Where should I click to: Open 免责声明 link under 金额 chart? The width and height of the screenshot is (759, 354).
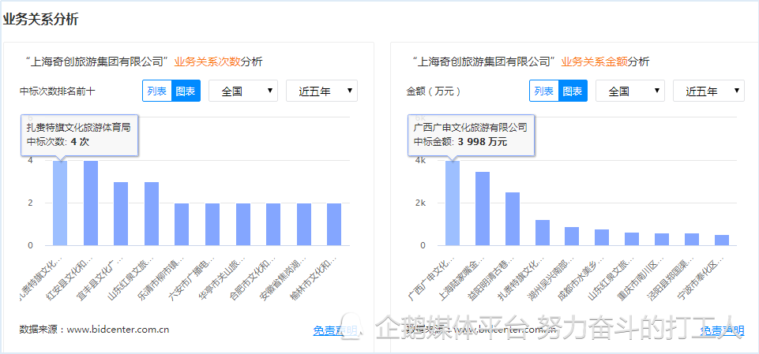[722, 331]
